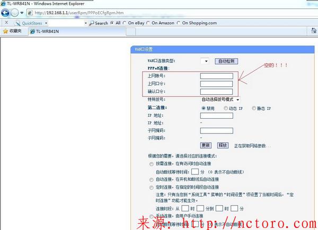Select 自动连接 auto-connect radio option

click(x=151, y=180)
